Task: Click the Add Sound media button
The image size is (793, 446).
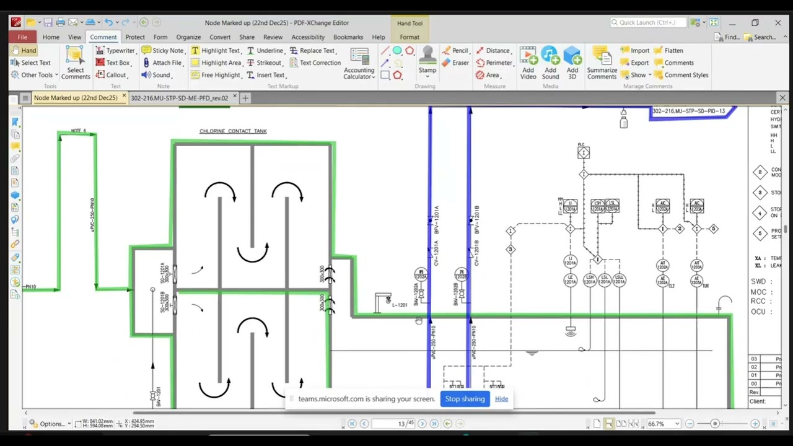Action: pyautogui.click(x=550, y=63)
